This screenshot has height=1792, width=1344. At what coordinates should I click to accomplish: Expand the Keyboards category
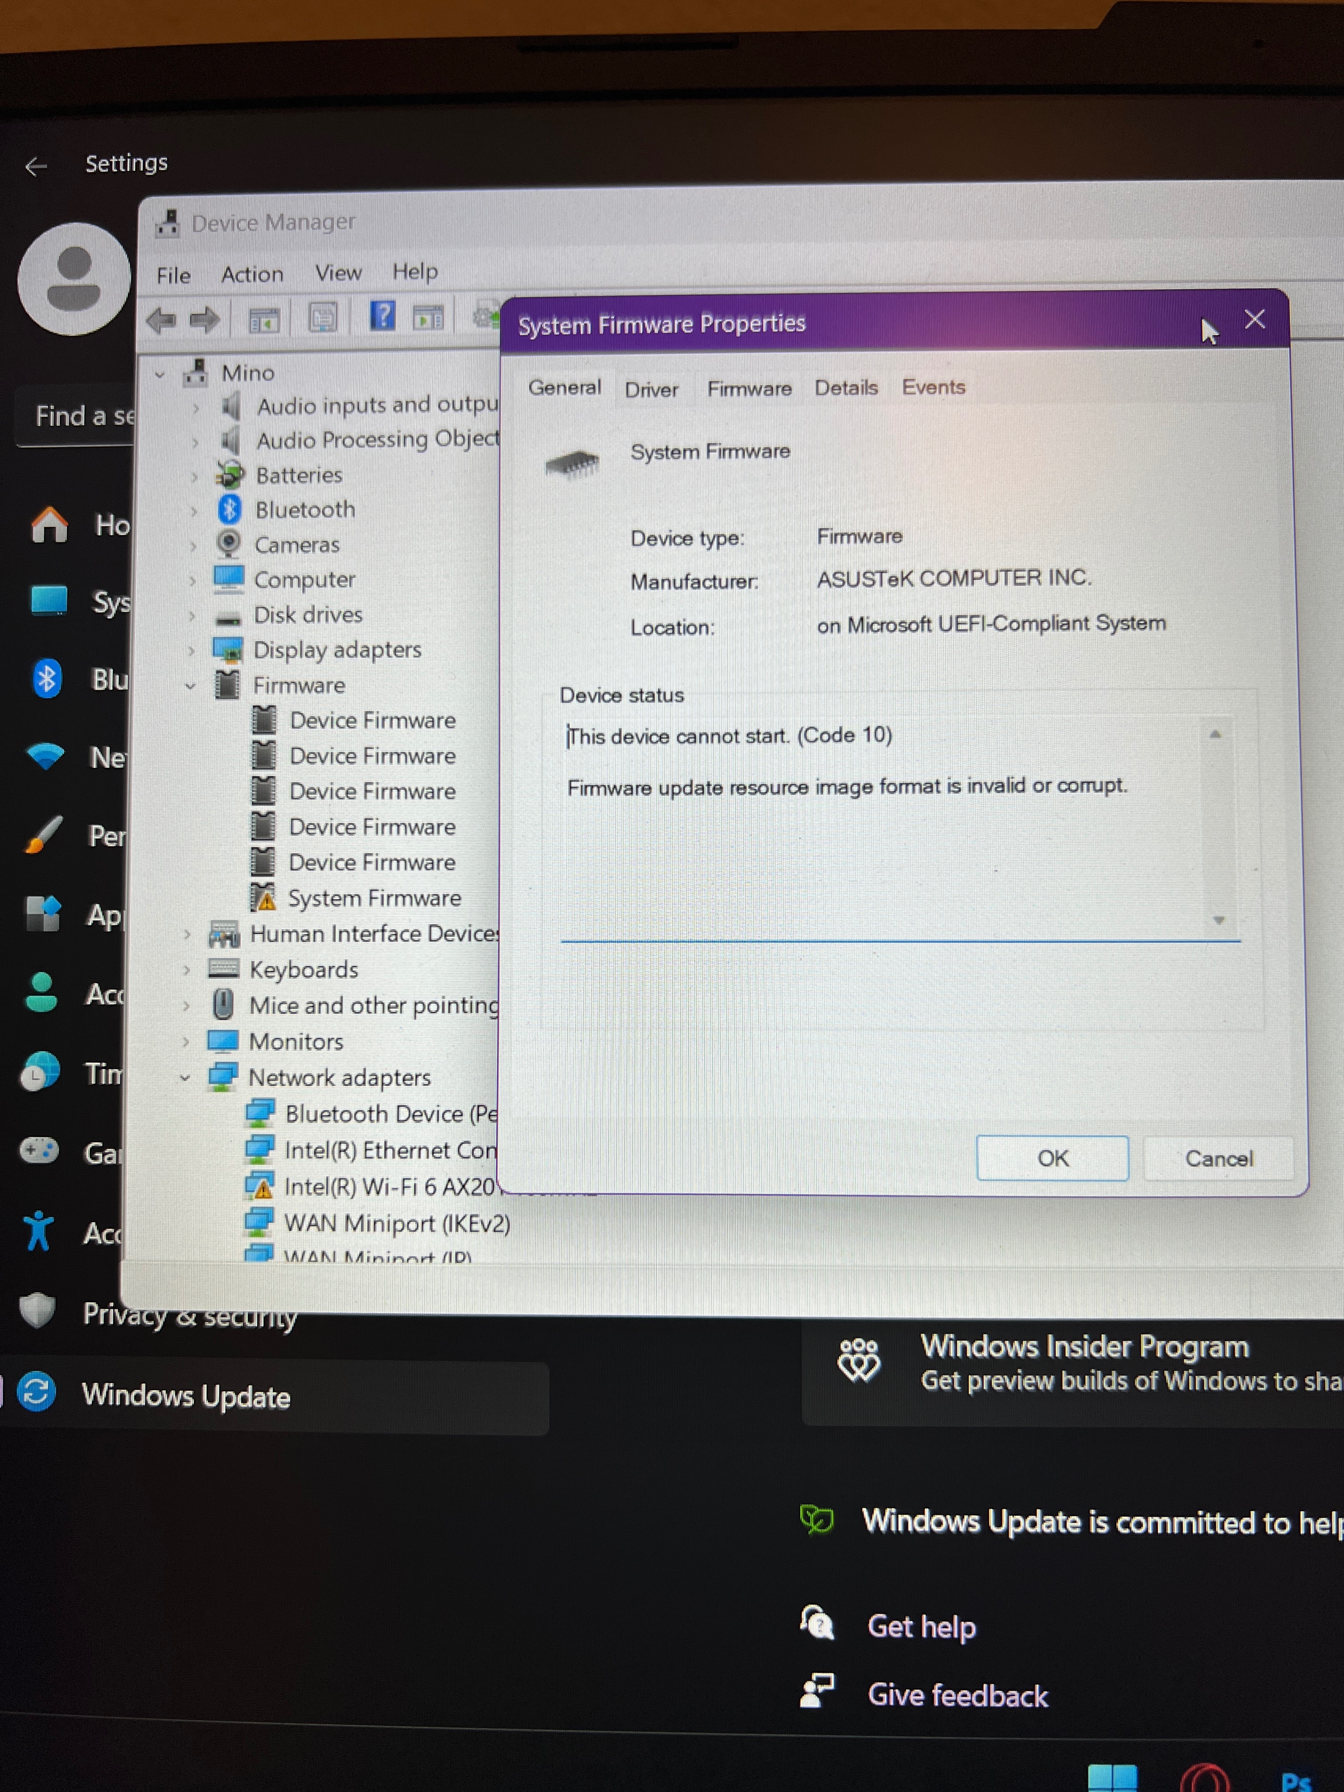click(186, 970)
